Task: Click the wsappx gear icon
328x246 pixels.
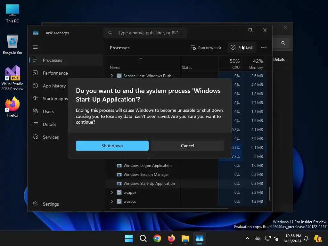Action: click(x=119, y=193)
